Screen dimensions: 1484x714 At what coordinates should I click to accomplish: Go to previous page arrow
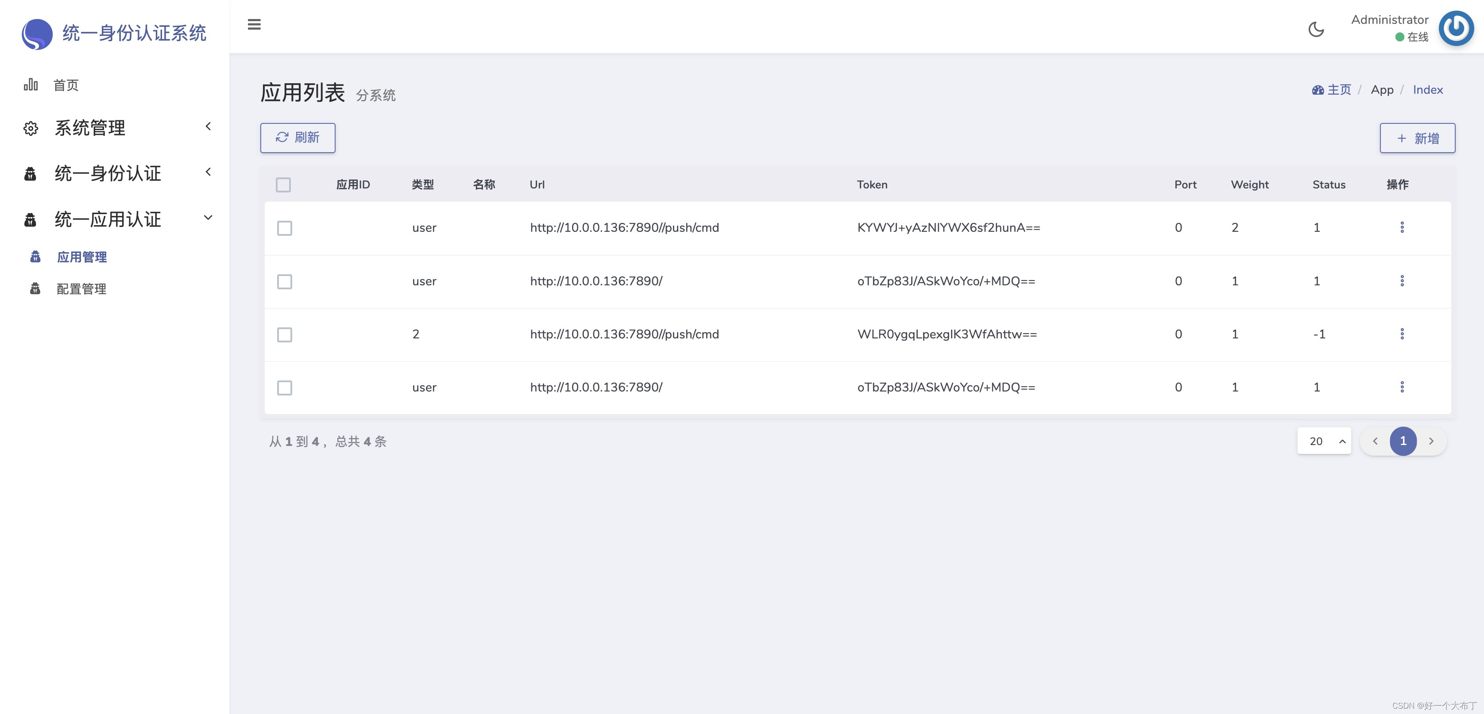point(1375,441)
